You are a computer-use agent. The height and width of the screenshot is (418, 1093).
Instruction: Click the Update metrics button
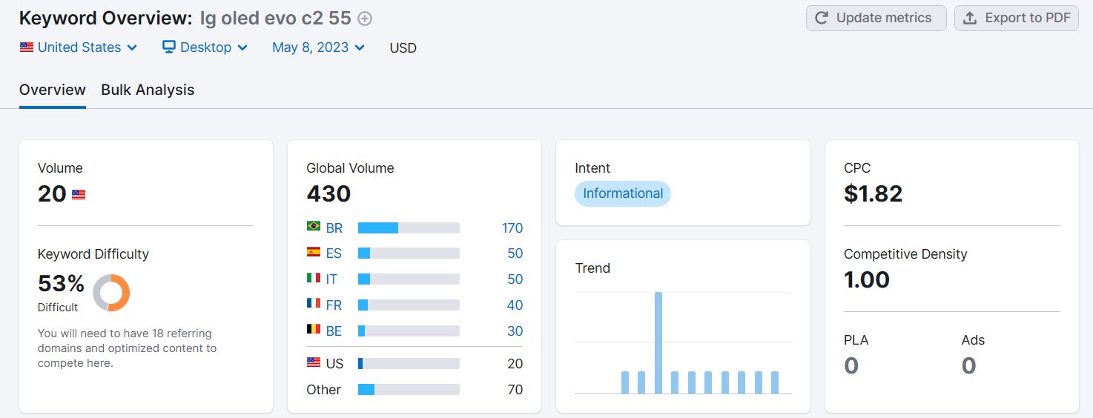pyautogui.click(x=876, y=19)
